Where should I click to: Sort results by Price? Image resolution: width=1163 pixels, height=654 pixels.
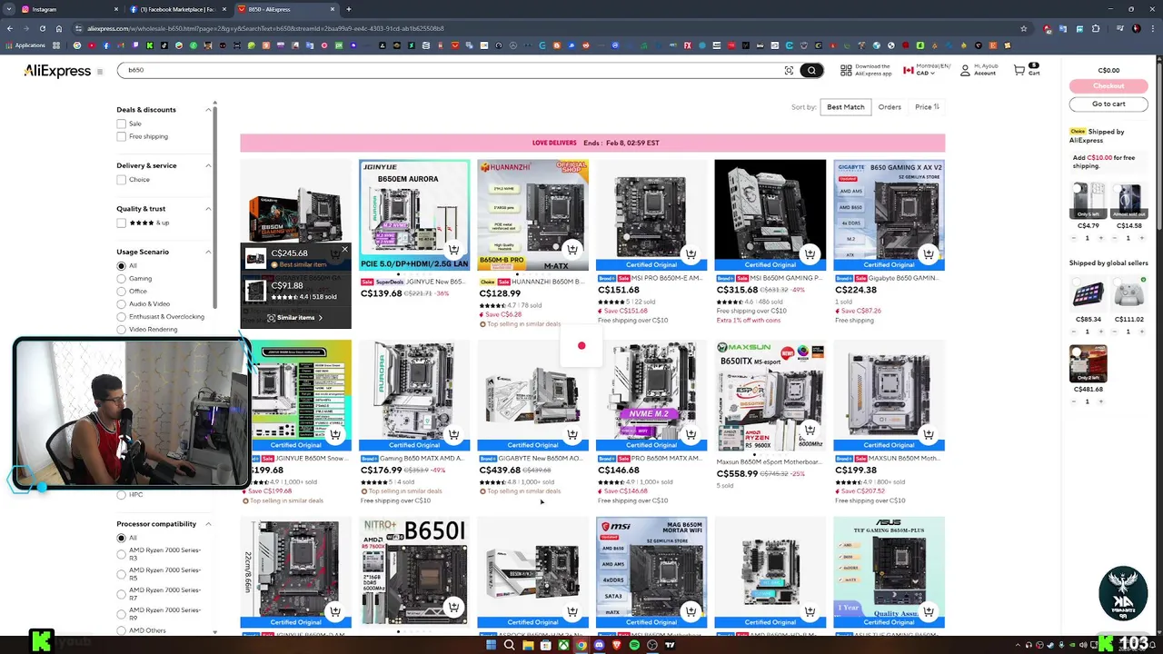(x=927, y=107)
